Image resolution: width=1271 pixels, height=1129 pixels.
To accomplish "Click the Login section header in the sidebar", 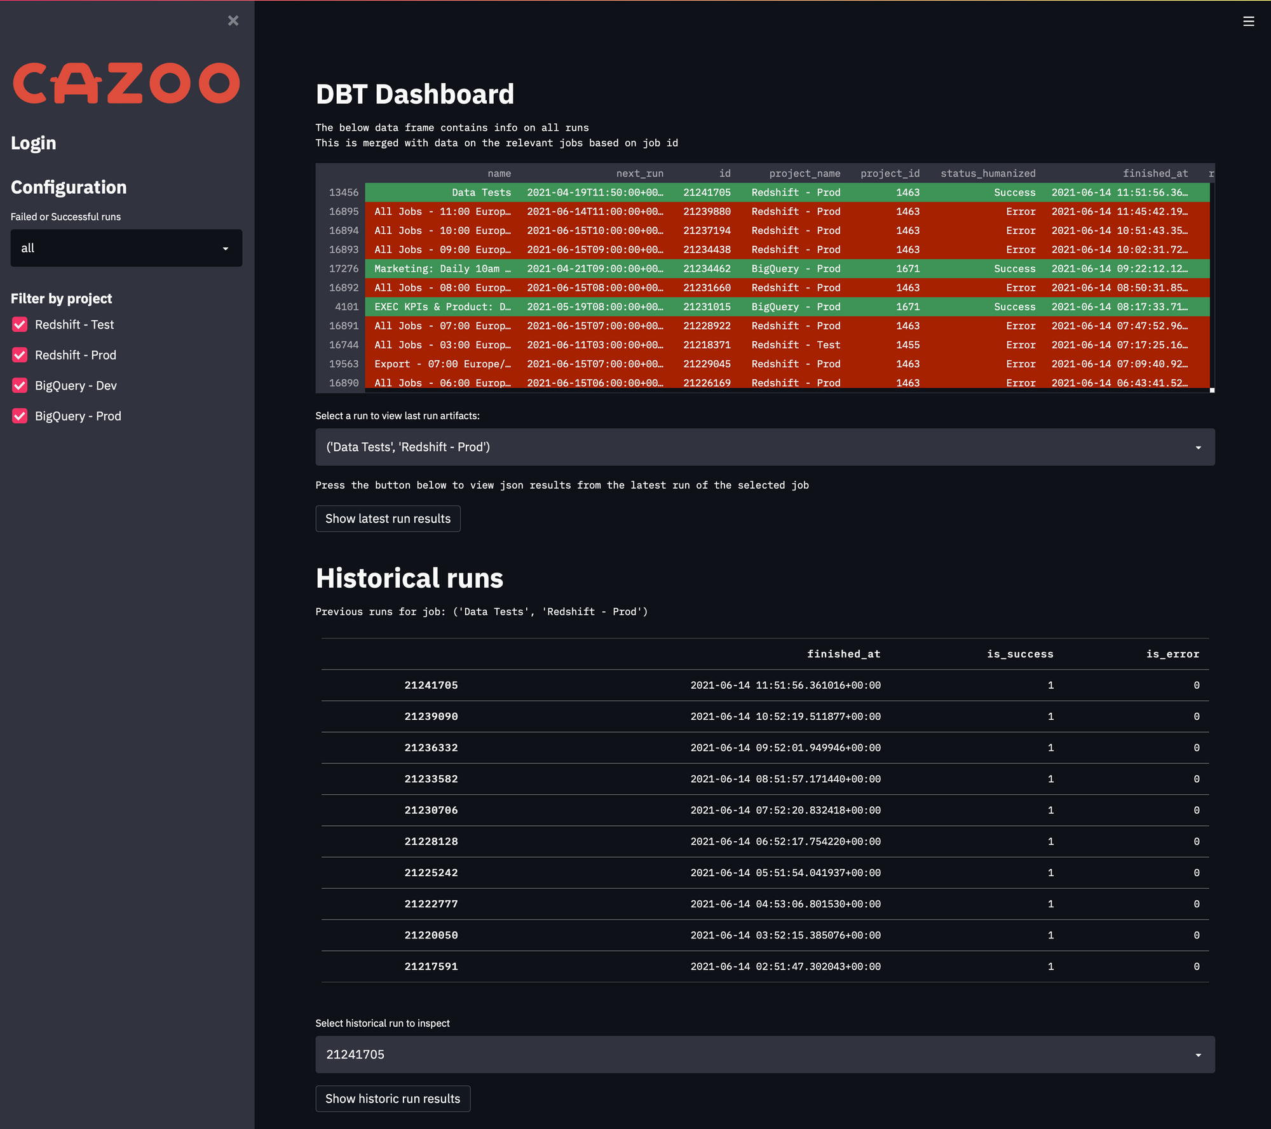I will pos(33,143).
